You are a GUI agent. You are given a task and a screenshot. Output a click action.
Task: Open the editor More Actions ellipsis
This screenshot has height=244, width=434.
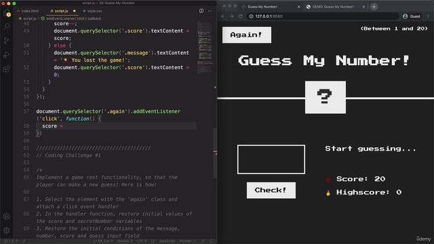pos(210,11)
